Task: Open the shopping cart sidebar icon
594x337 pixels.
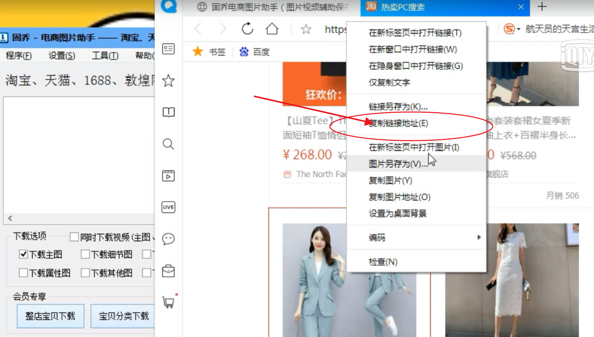Action: pyautogui.click(x=168, y=301)
